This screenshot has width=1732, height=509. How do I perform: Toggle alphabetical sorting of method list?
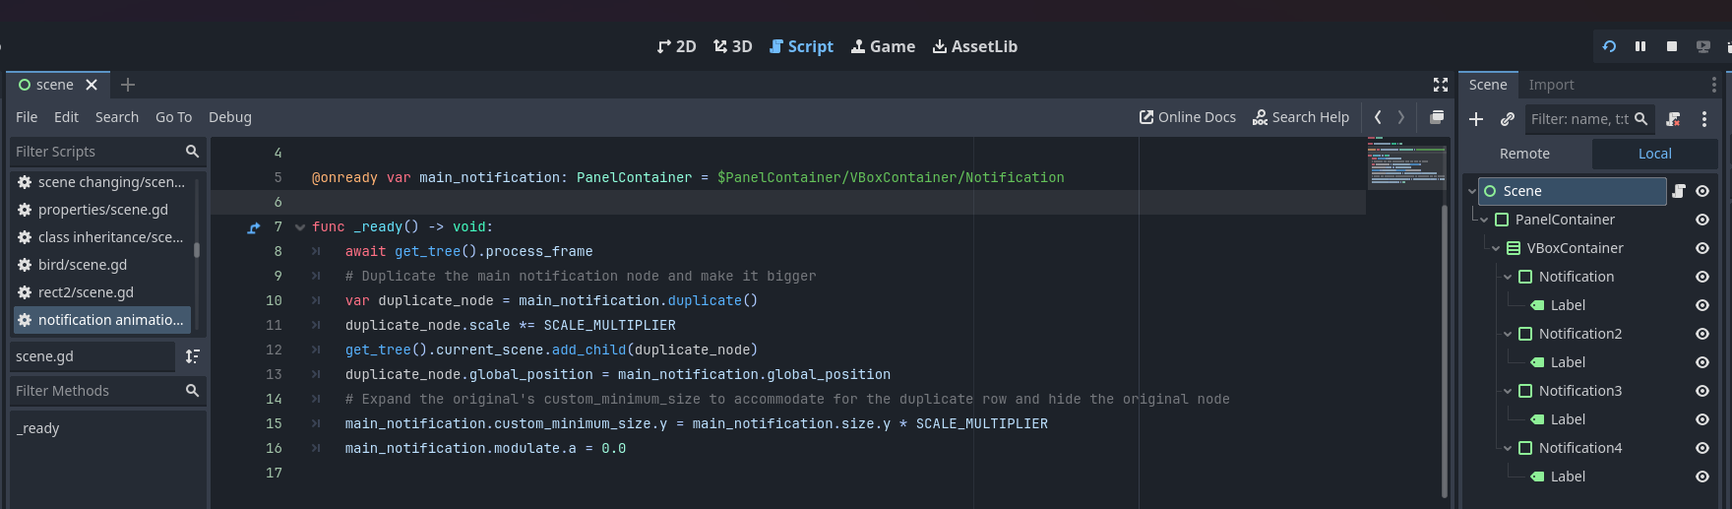192,356
